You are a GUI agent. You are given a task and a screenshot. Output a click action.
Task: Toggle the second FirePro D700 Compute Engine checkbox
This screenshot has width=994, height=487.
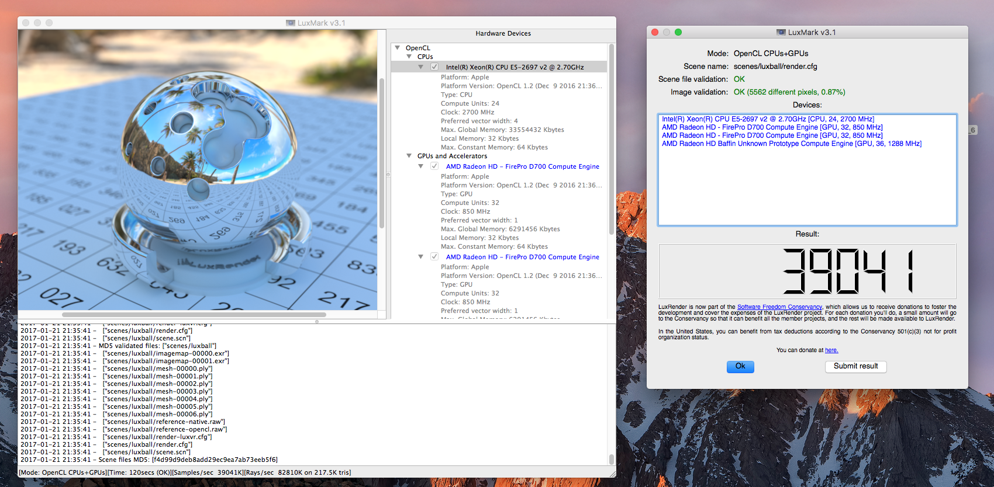click(434, 256)
